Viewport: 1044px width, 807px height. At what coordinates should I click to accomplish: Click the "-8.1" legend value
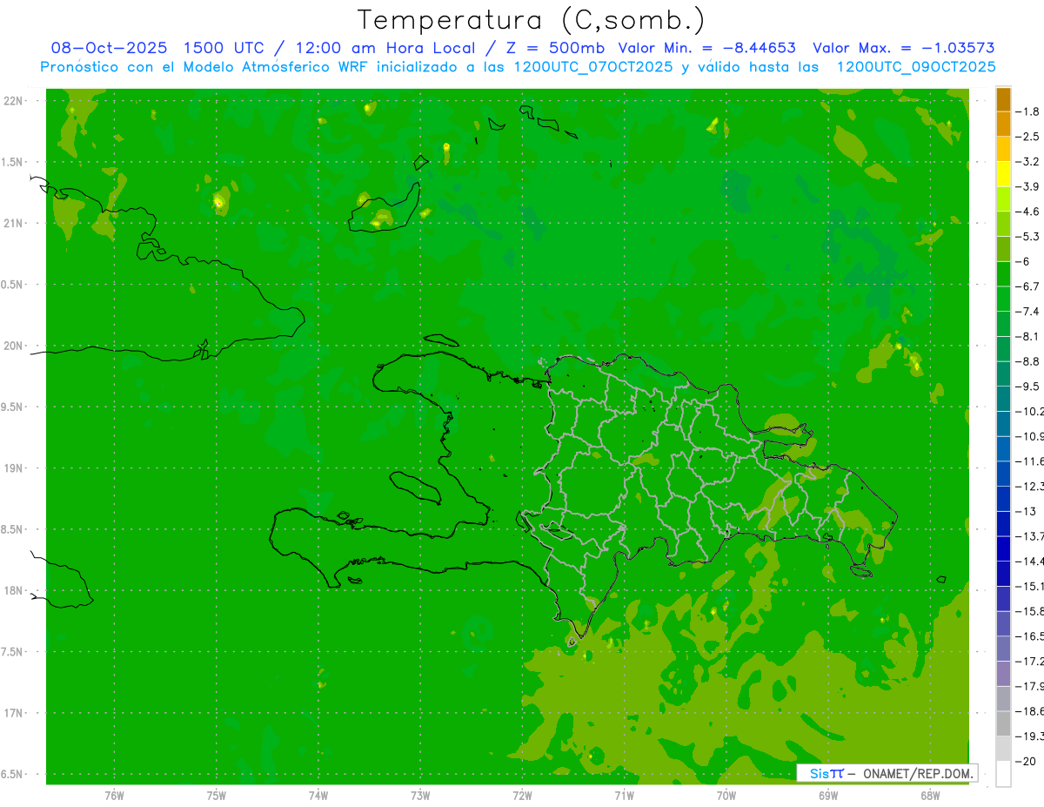1027,336
